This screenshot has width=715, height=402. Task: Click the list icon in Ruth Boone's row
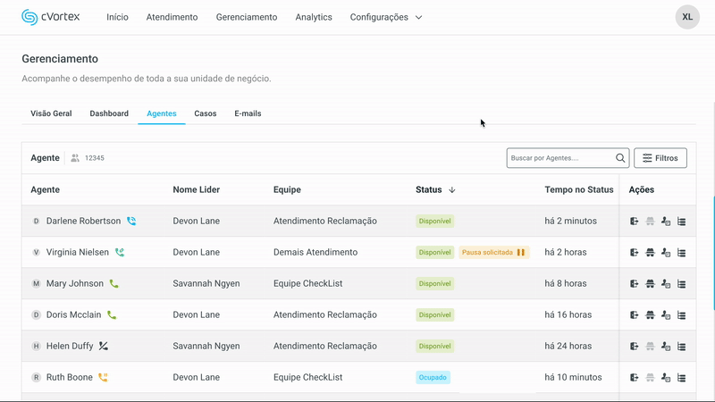pos(681,378)
